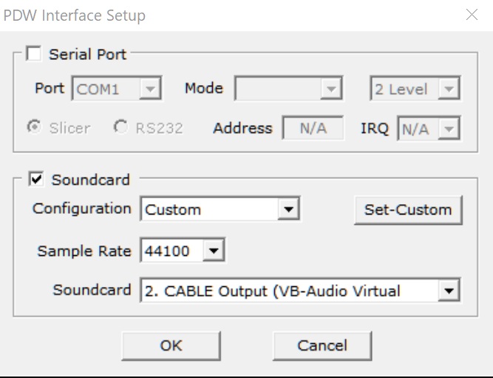
Task: Click Cancel to discard changes
Action: [322, 345]
